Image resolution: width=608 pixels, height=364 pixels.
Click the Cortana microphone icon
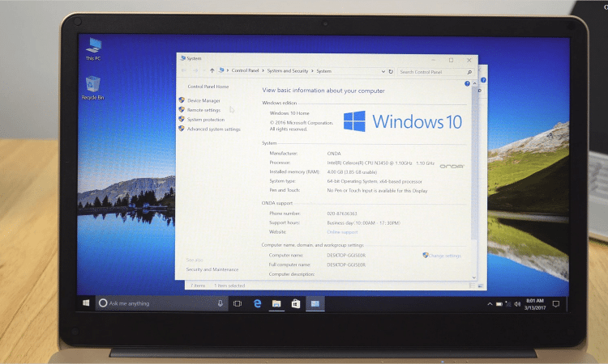[x=220, y=303]
